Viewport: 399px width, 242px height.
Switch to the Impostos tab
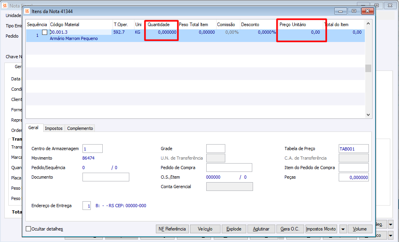[54, 128]
